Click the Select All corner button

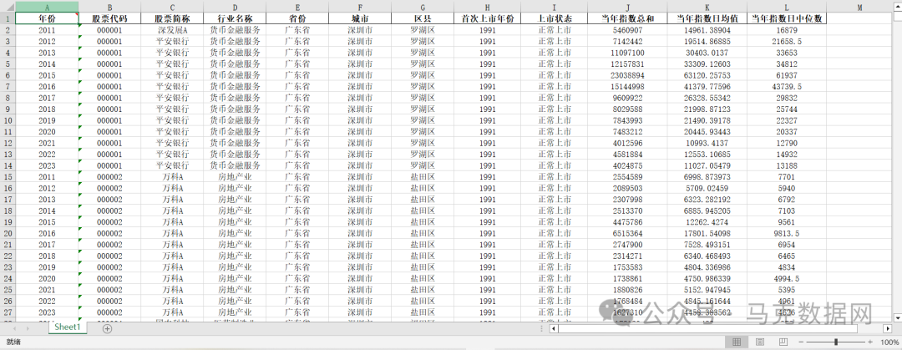coord(8,7)
